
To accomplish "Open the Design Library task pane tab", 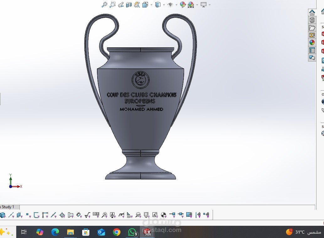I will [x=312, y=20].
